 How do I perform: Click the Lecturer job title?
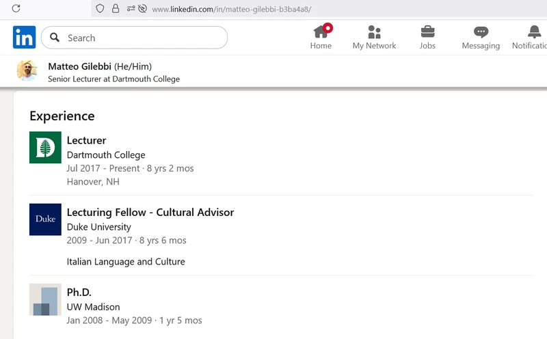[86, 140]
